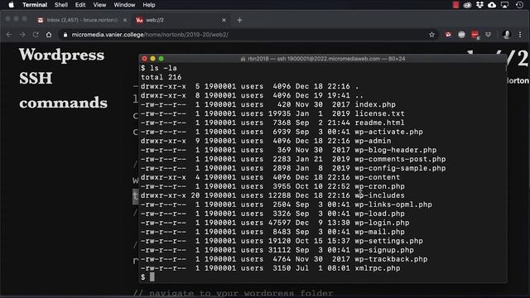The width and height of the screenshot is (530, 298).
Task: Close the web://2 browser tab
Action: 224,20
